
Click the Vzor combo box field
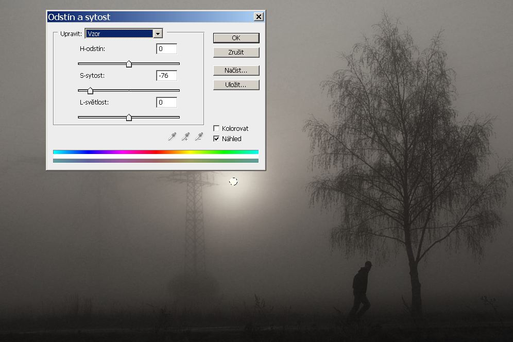point(119,33)
